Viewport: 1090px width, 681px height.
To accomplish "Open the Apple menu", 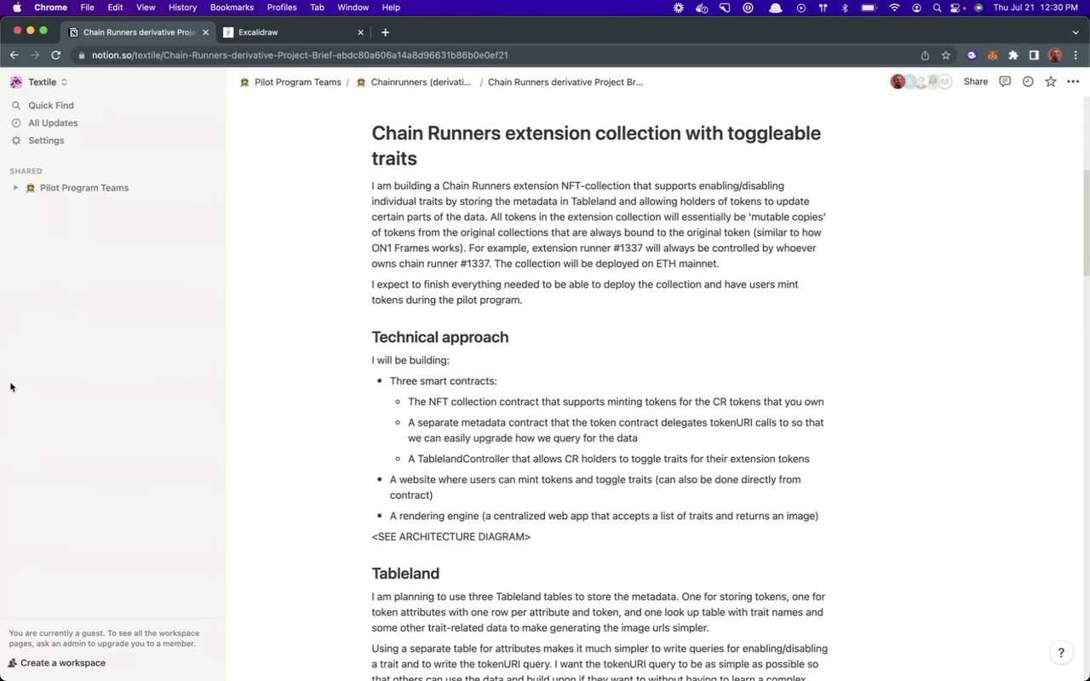I will [17, 8].
